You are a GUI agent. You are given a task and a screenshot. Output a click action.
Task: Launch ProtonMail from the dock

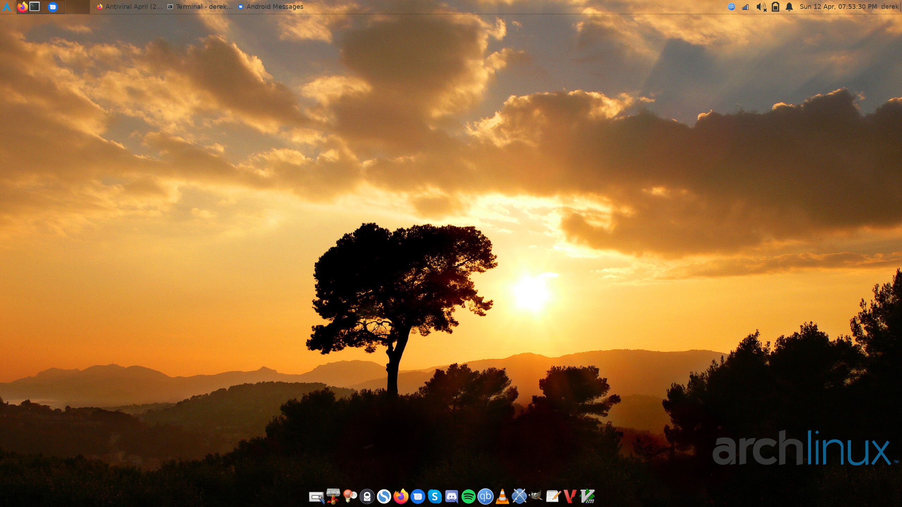pyautogui.click(x=367, y=497)
